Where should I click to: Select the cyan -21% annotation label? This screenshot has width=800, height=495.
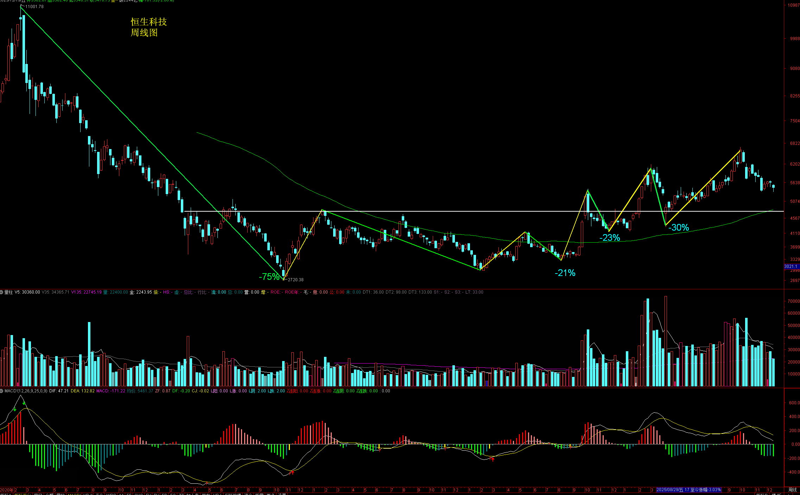(x=565, y=273)
